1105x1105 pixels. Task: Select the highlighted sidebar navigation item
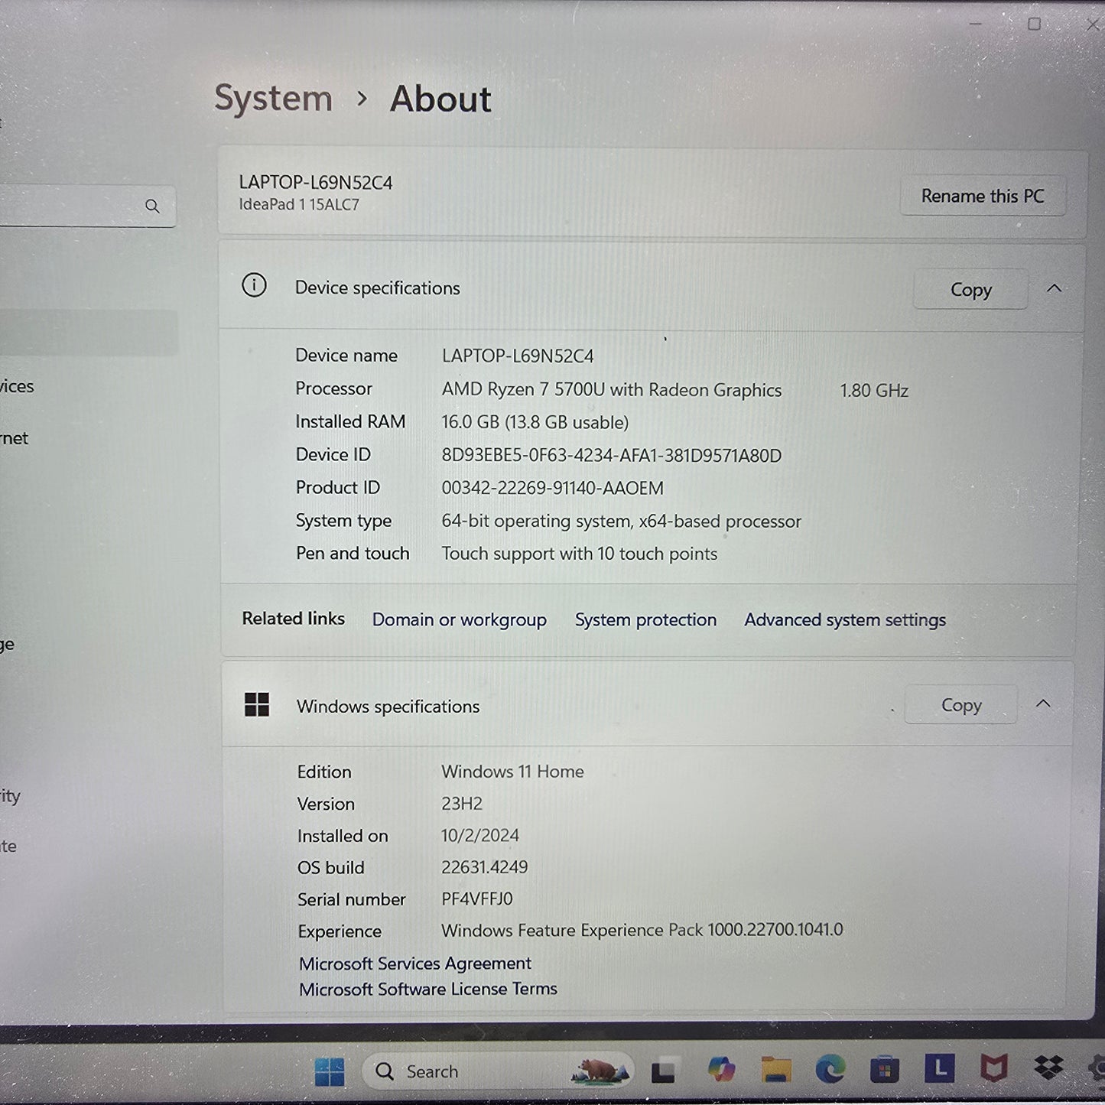tap(88, 333)
